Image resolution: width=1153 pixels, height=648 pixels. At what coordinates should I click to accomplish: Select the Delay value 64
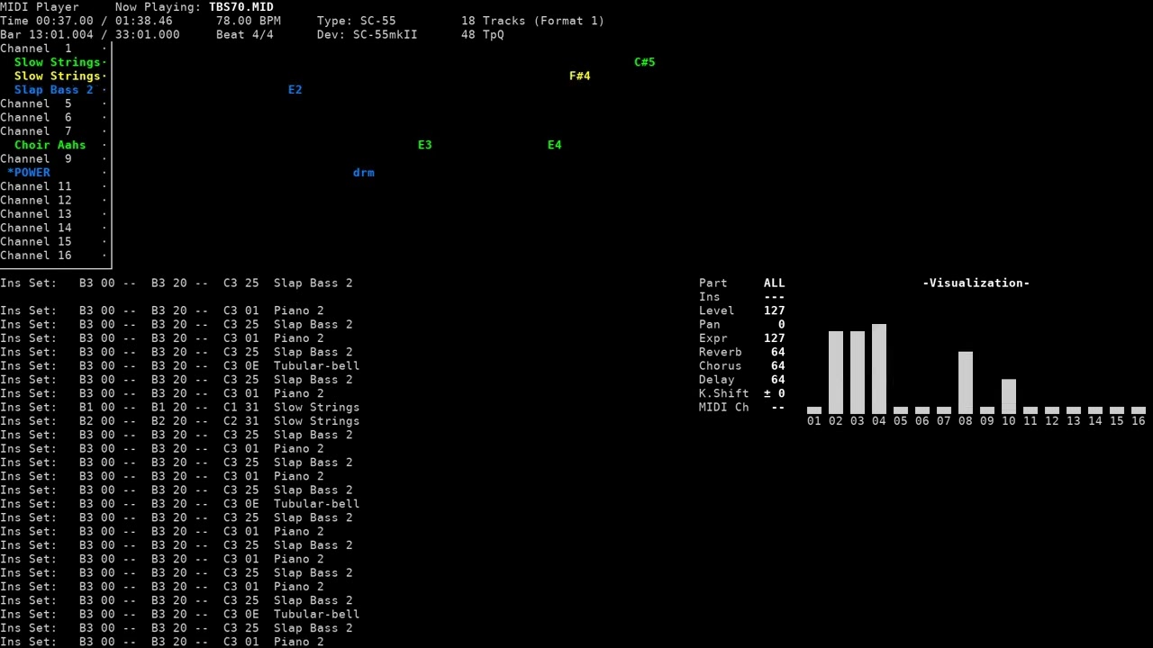click(x=778, y=380)
